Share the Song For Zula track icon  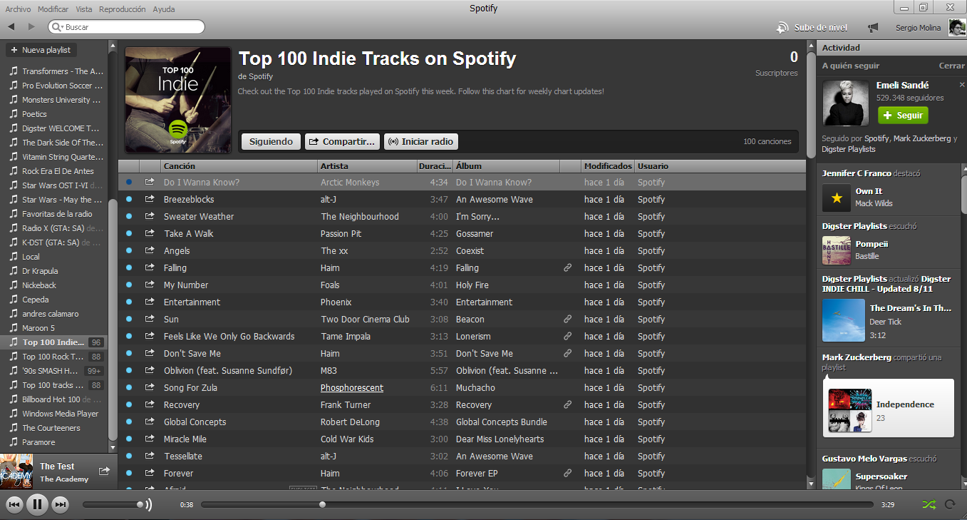(150, 387)
